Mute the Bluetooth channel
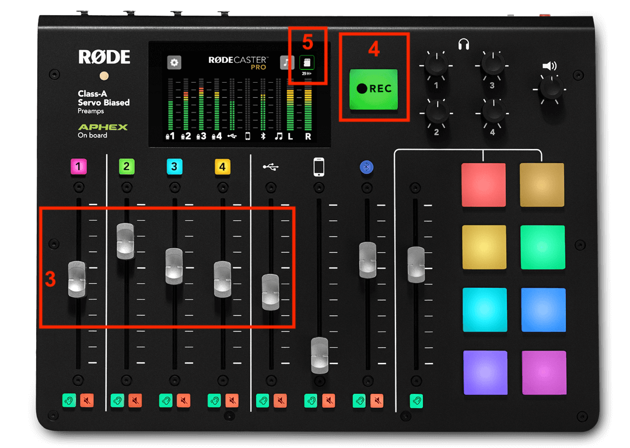The width and height of the screenshot is (630, 448). tap(377, 401)
